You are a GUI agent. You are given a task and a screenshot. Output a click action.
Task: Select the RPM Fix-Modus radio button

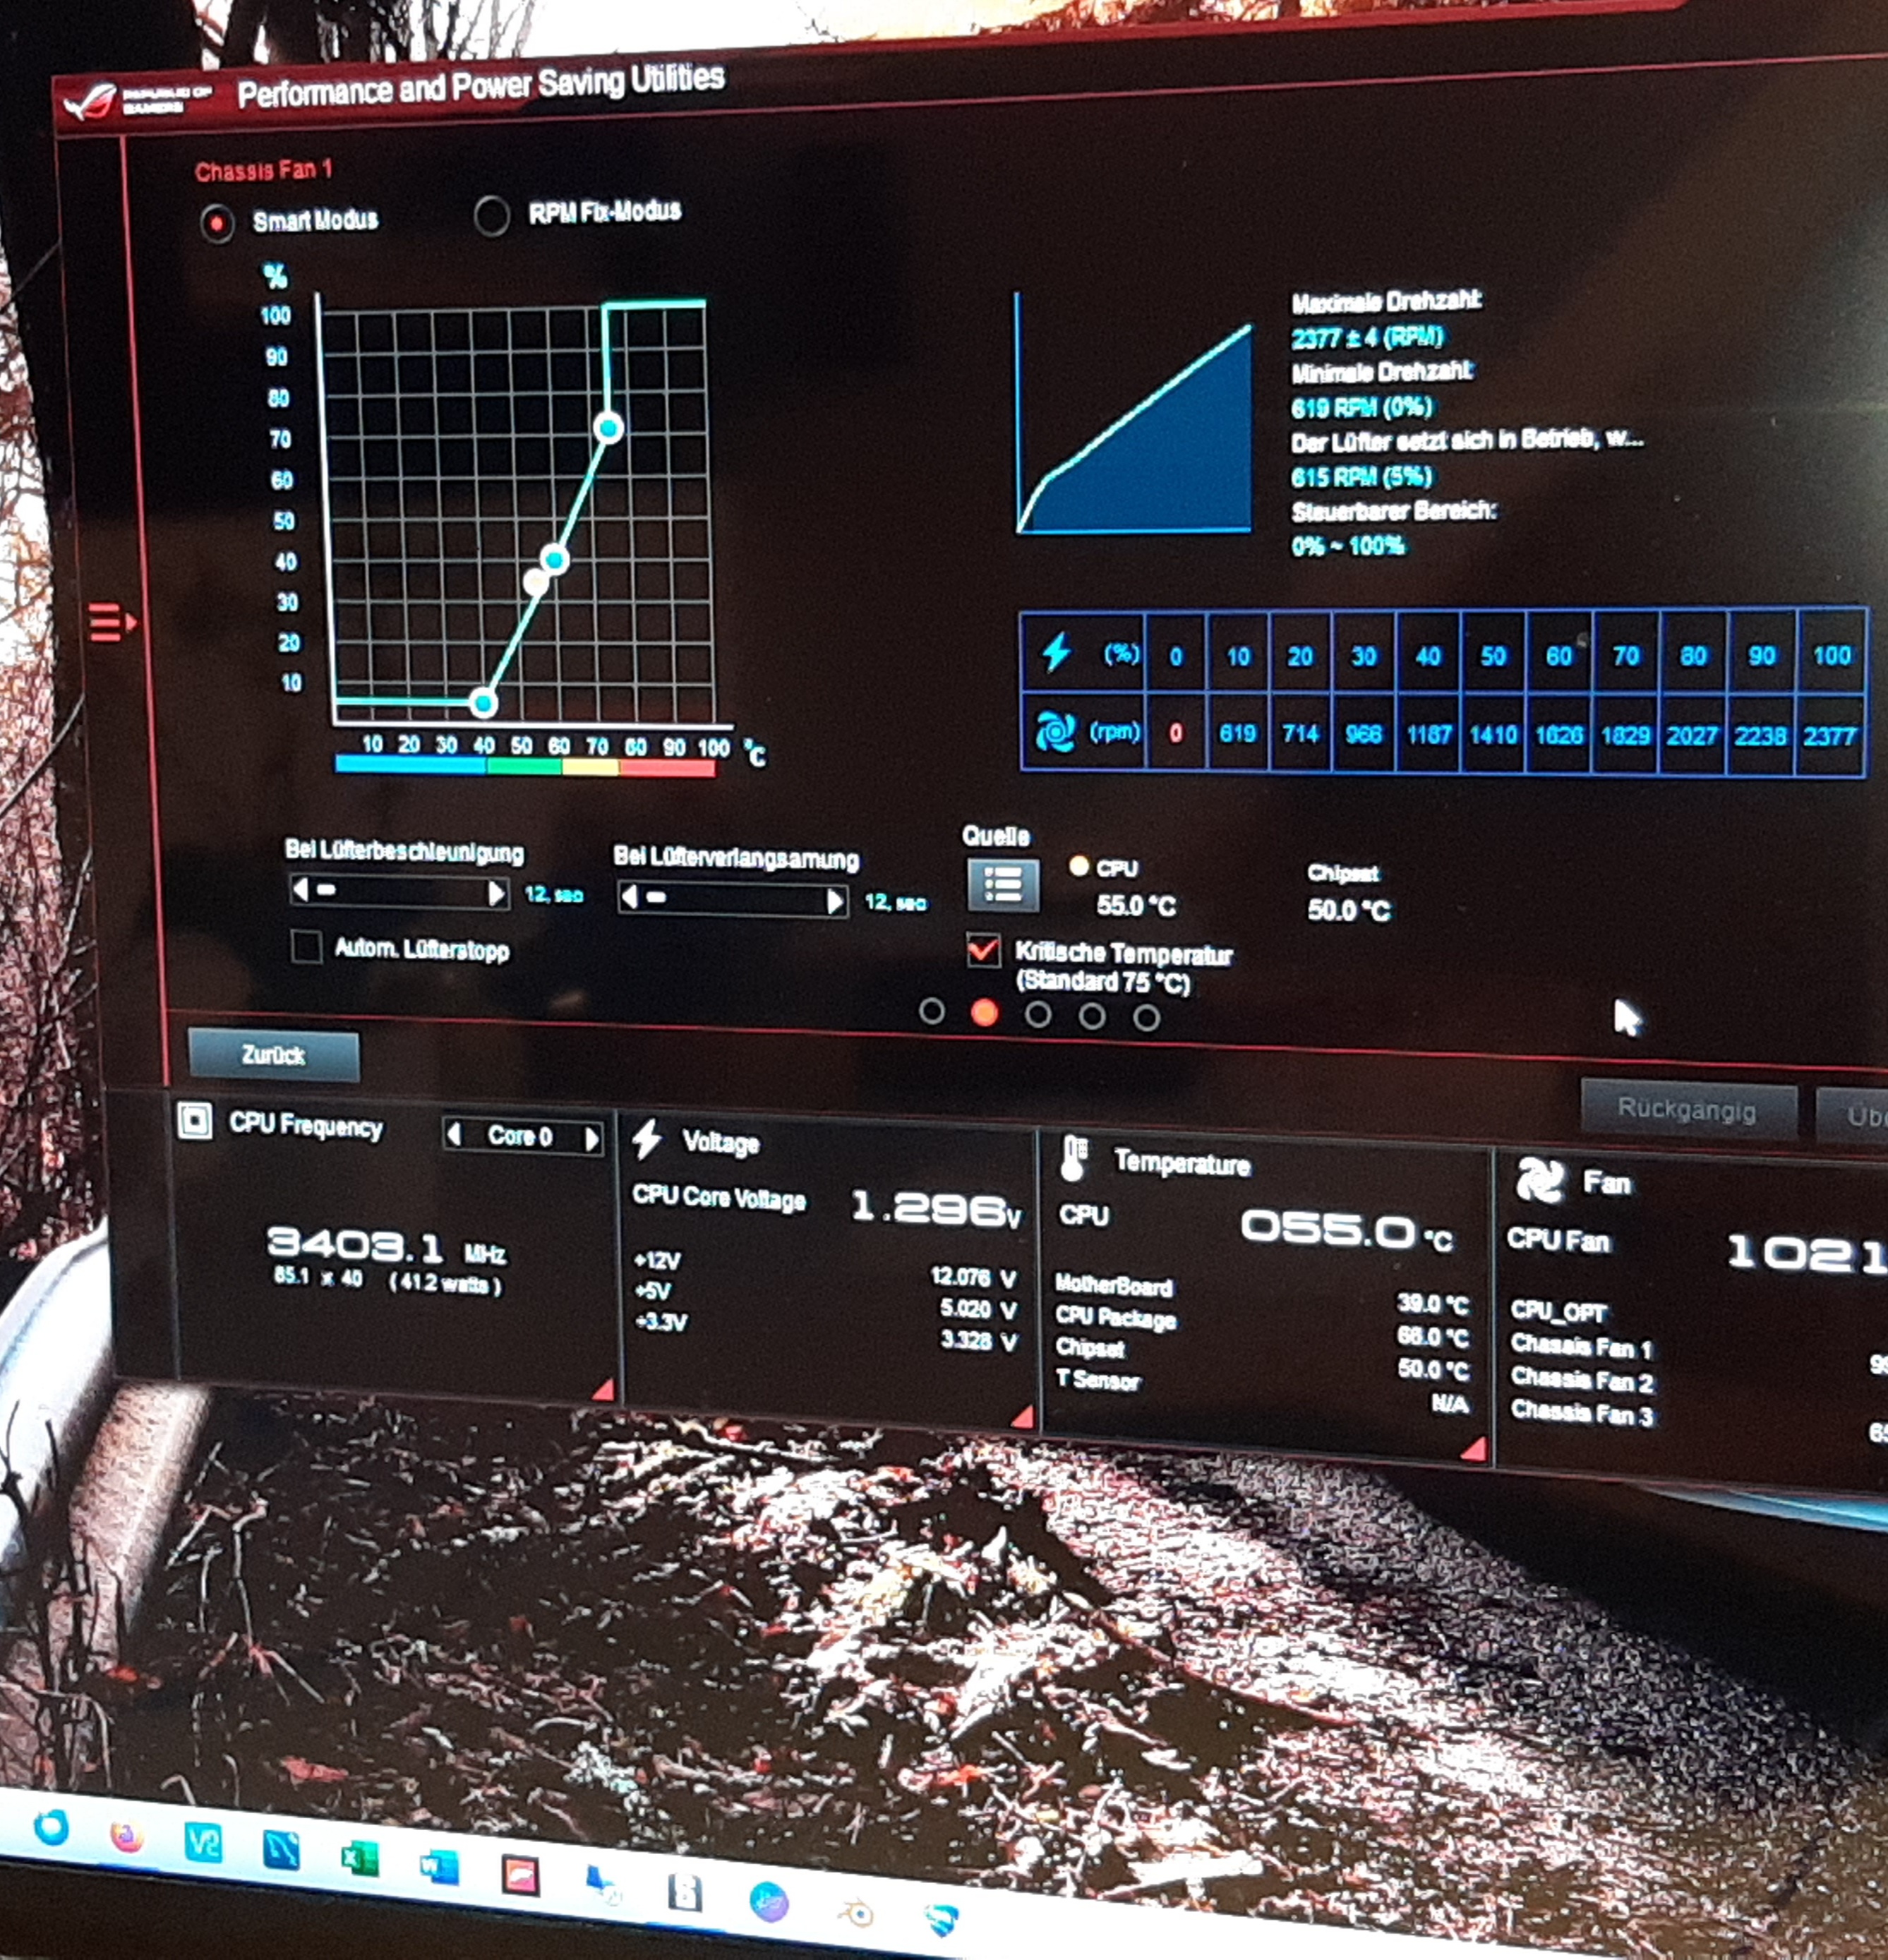point(491,215)
